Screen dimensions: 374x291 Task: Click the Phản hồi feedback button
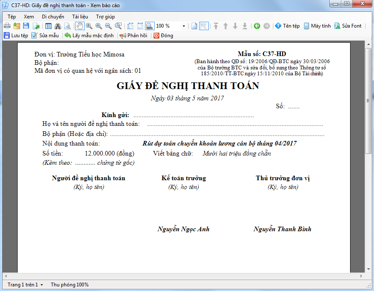tap(133, 36)
